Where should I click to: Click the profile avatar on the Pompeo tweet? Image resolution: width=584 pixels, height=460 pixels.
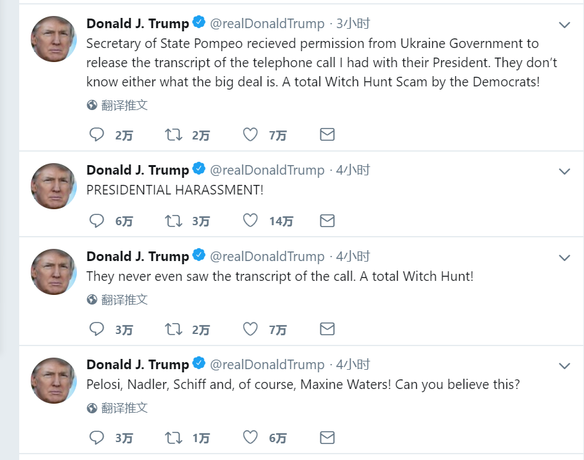[54, 39]
